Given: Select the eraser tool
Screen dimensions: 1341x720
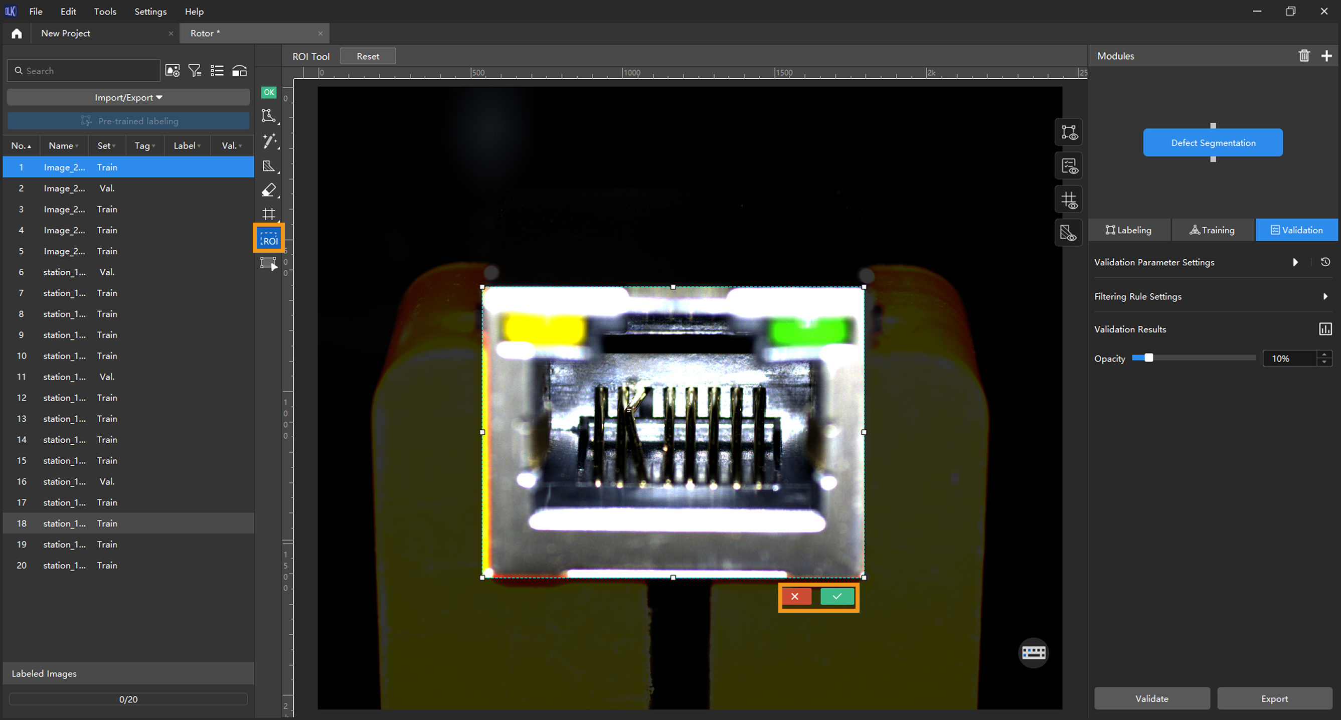Looking at the screenshot, I should 269,190.
